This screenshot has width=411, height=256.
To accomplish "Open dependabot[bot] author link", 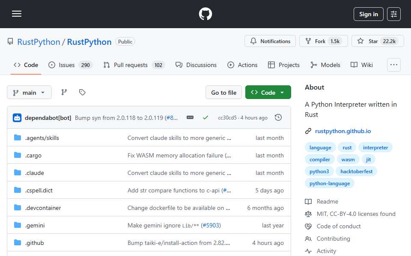I will tap(48, 118).
